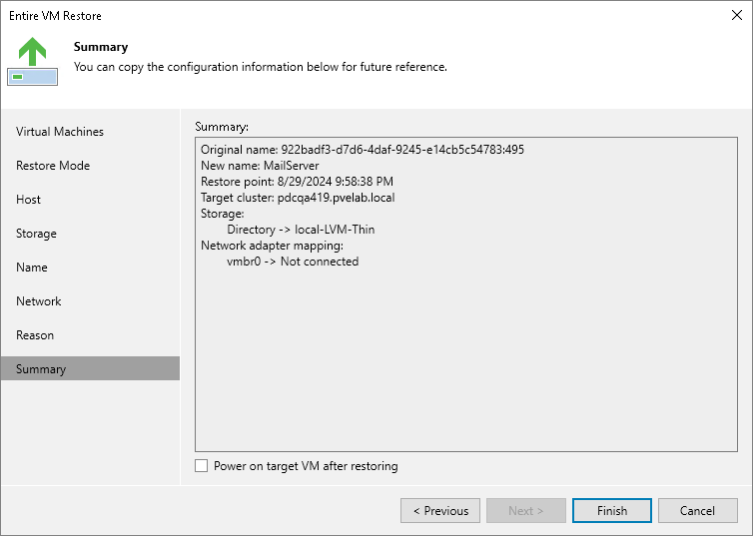753x536 pixels.
Task: Select the Summary step in sidebar
Action: (x=90, y=368)
